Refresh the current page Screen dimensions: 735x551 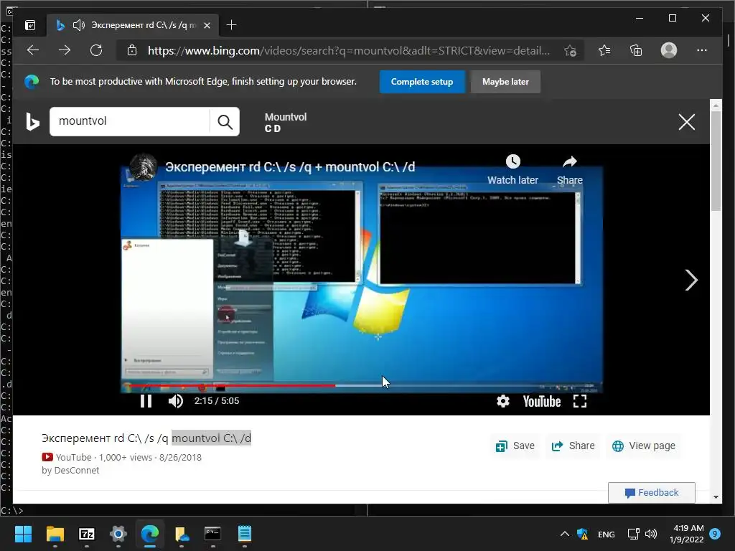click(x=96, y=50)
